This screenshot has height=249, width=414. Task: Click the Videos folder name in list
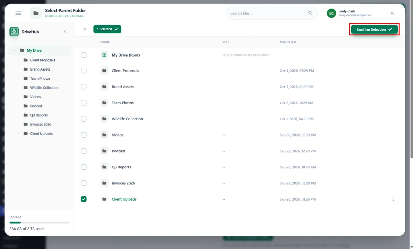[118, 135]
